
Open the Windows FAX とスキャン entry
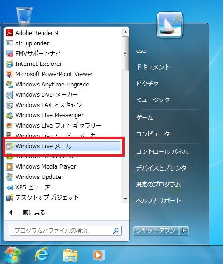click(63, 105)
